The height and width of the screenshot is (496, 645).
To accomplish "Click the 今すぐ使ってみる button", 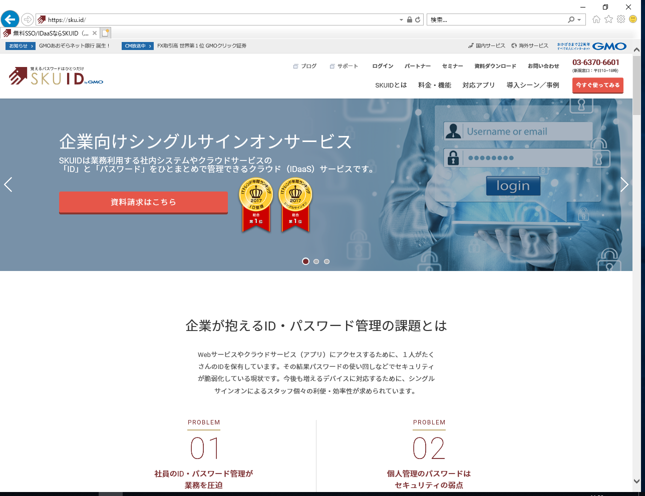I will click(598, 85).
